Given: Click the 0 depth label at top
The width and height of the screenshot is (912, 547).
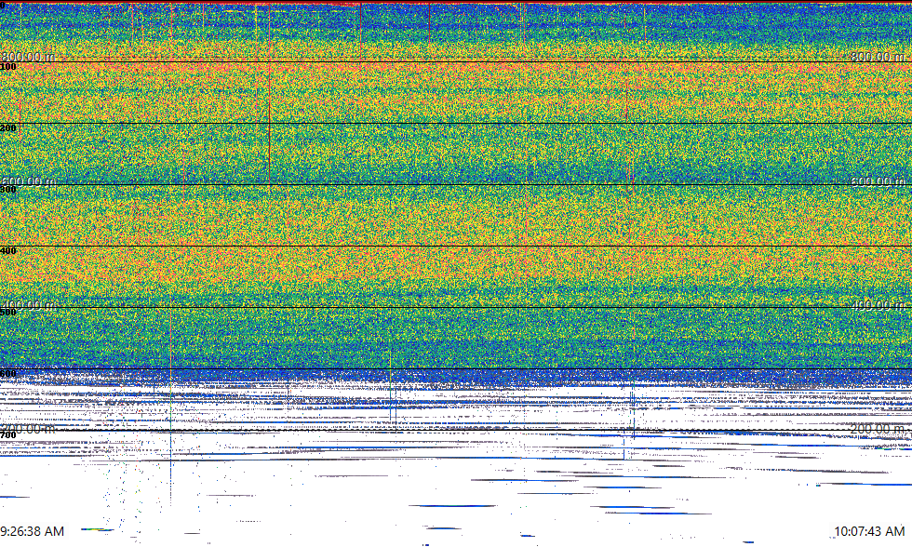Looking at the screenshot, I should click(2, 6).
